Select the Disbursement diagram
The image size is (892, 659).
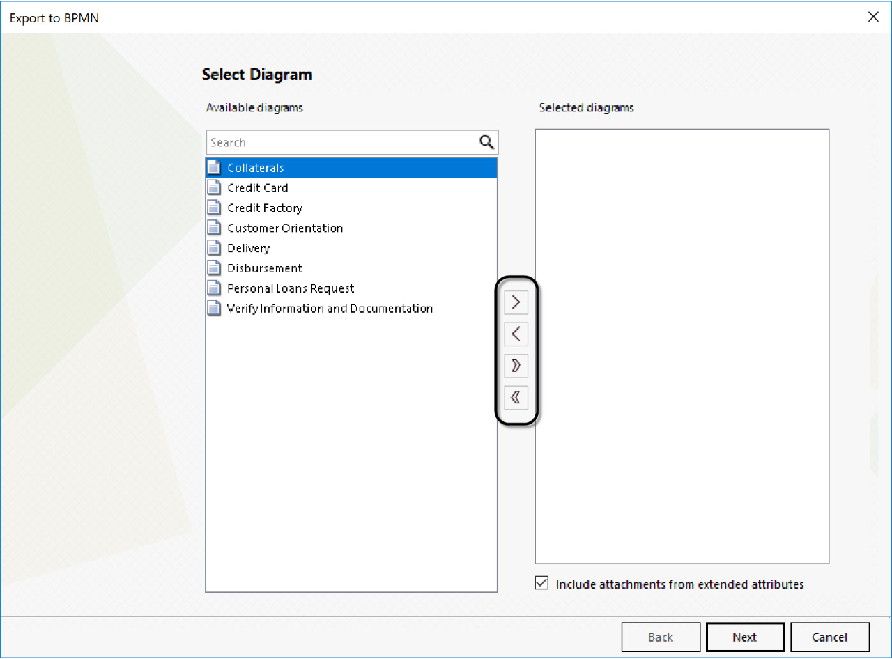(x=351, y=268)
